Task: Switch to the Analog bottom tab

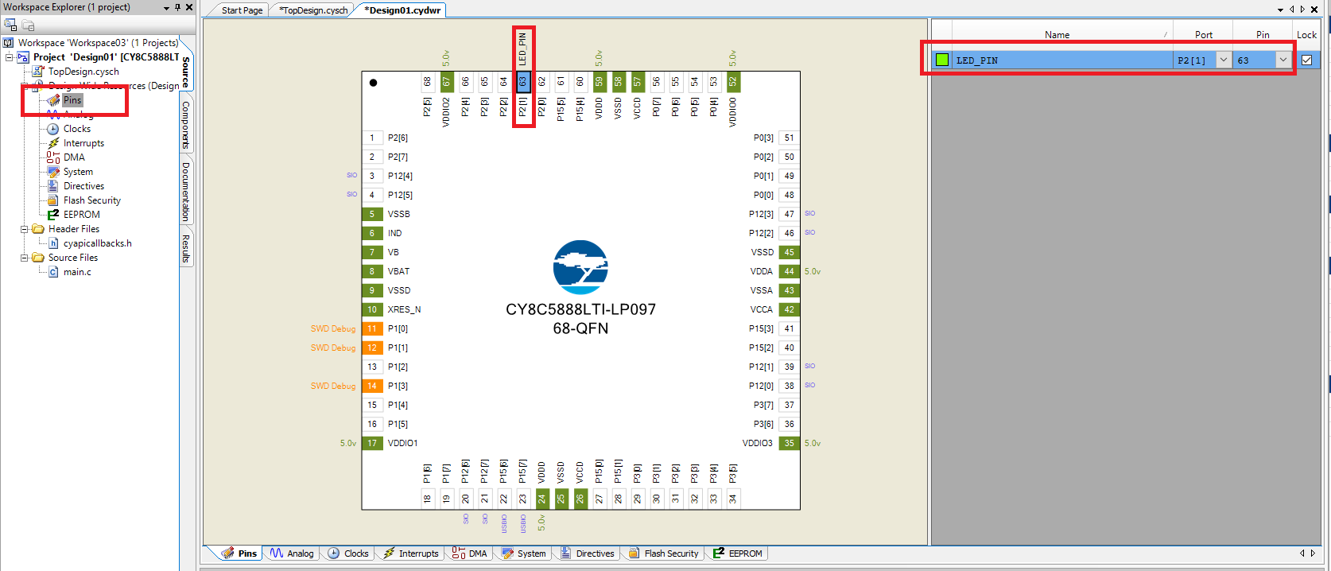Action: click(x=292, y=554)
